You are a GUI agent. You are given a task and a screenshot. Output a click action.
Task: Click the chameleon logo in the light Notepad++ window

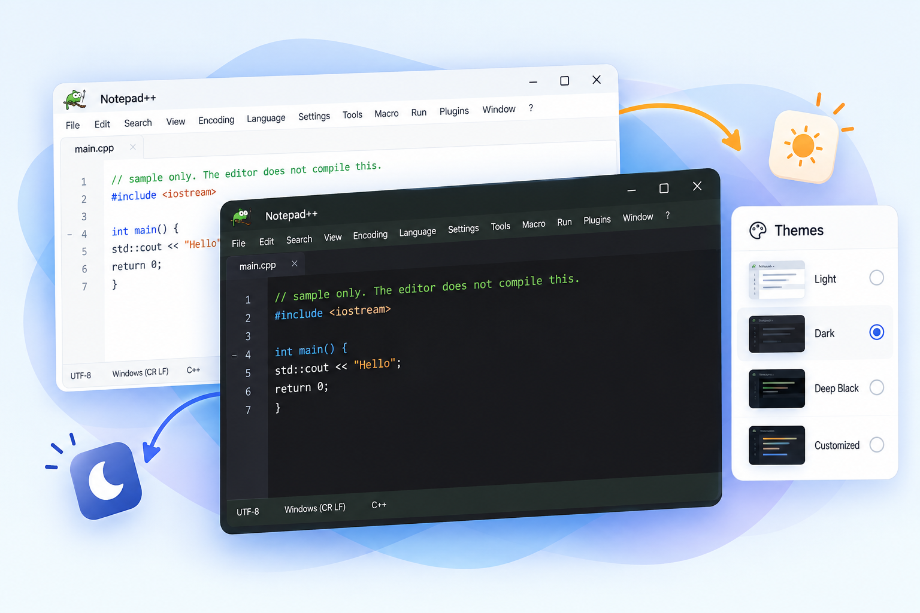[75, 99]
